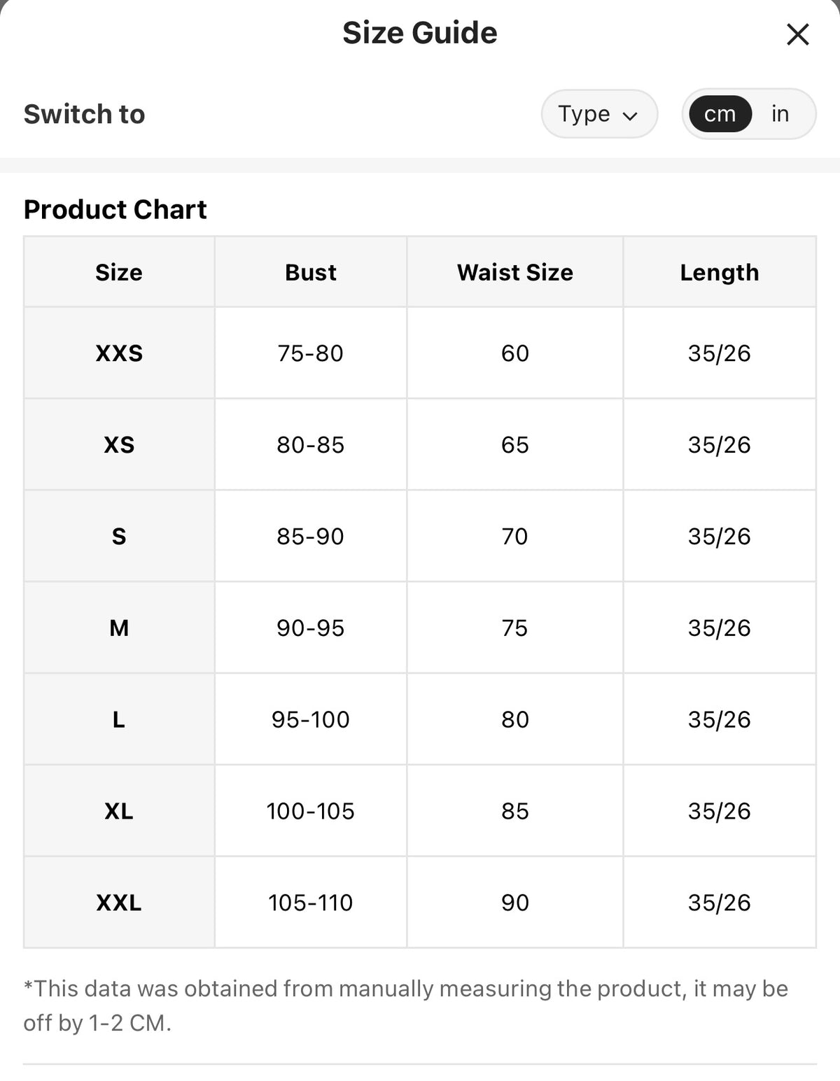Select the XS size row label
This screenshot has width=840, height=1081.
(x=119, y=445)
